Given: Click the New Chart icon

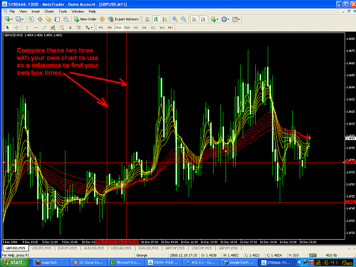Looking at the screenshot, I should click(7, 19).
